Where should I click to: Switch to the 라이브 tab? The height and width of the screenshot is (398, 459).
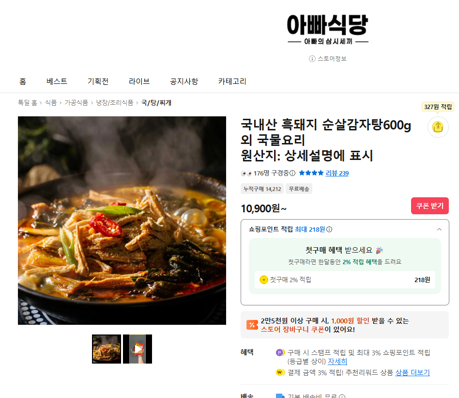coord(139,81)
